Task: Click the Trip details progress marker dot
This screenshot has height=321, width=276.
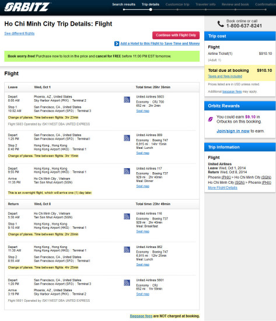Action: [151, 9]
